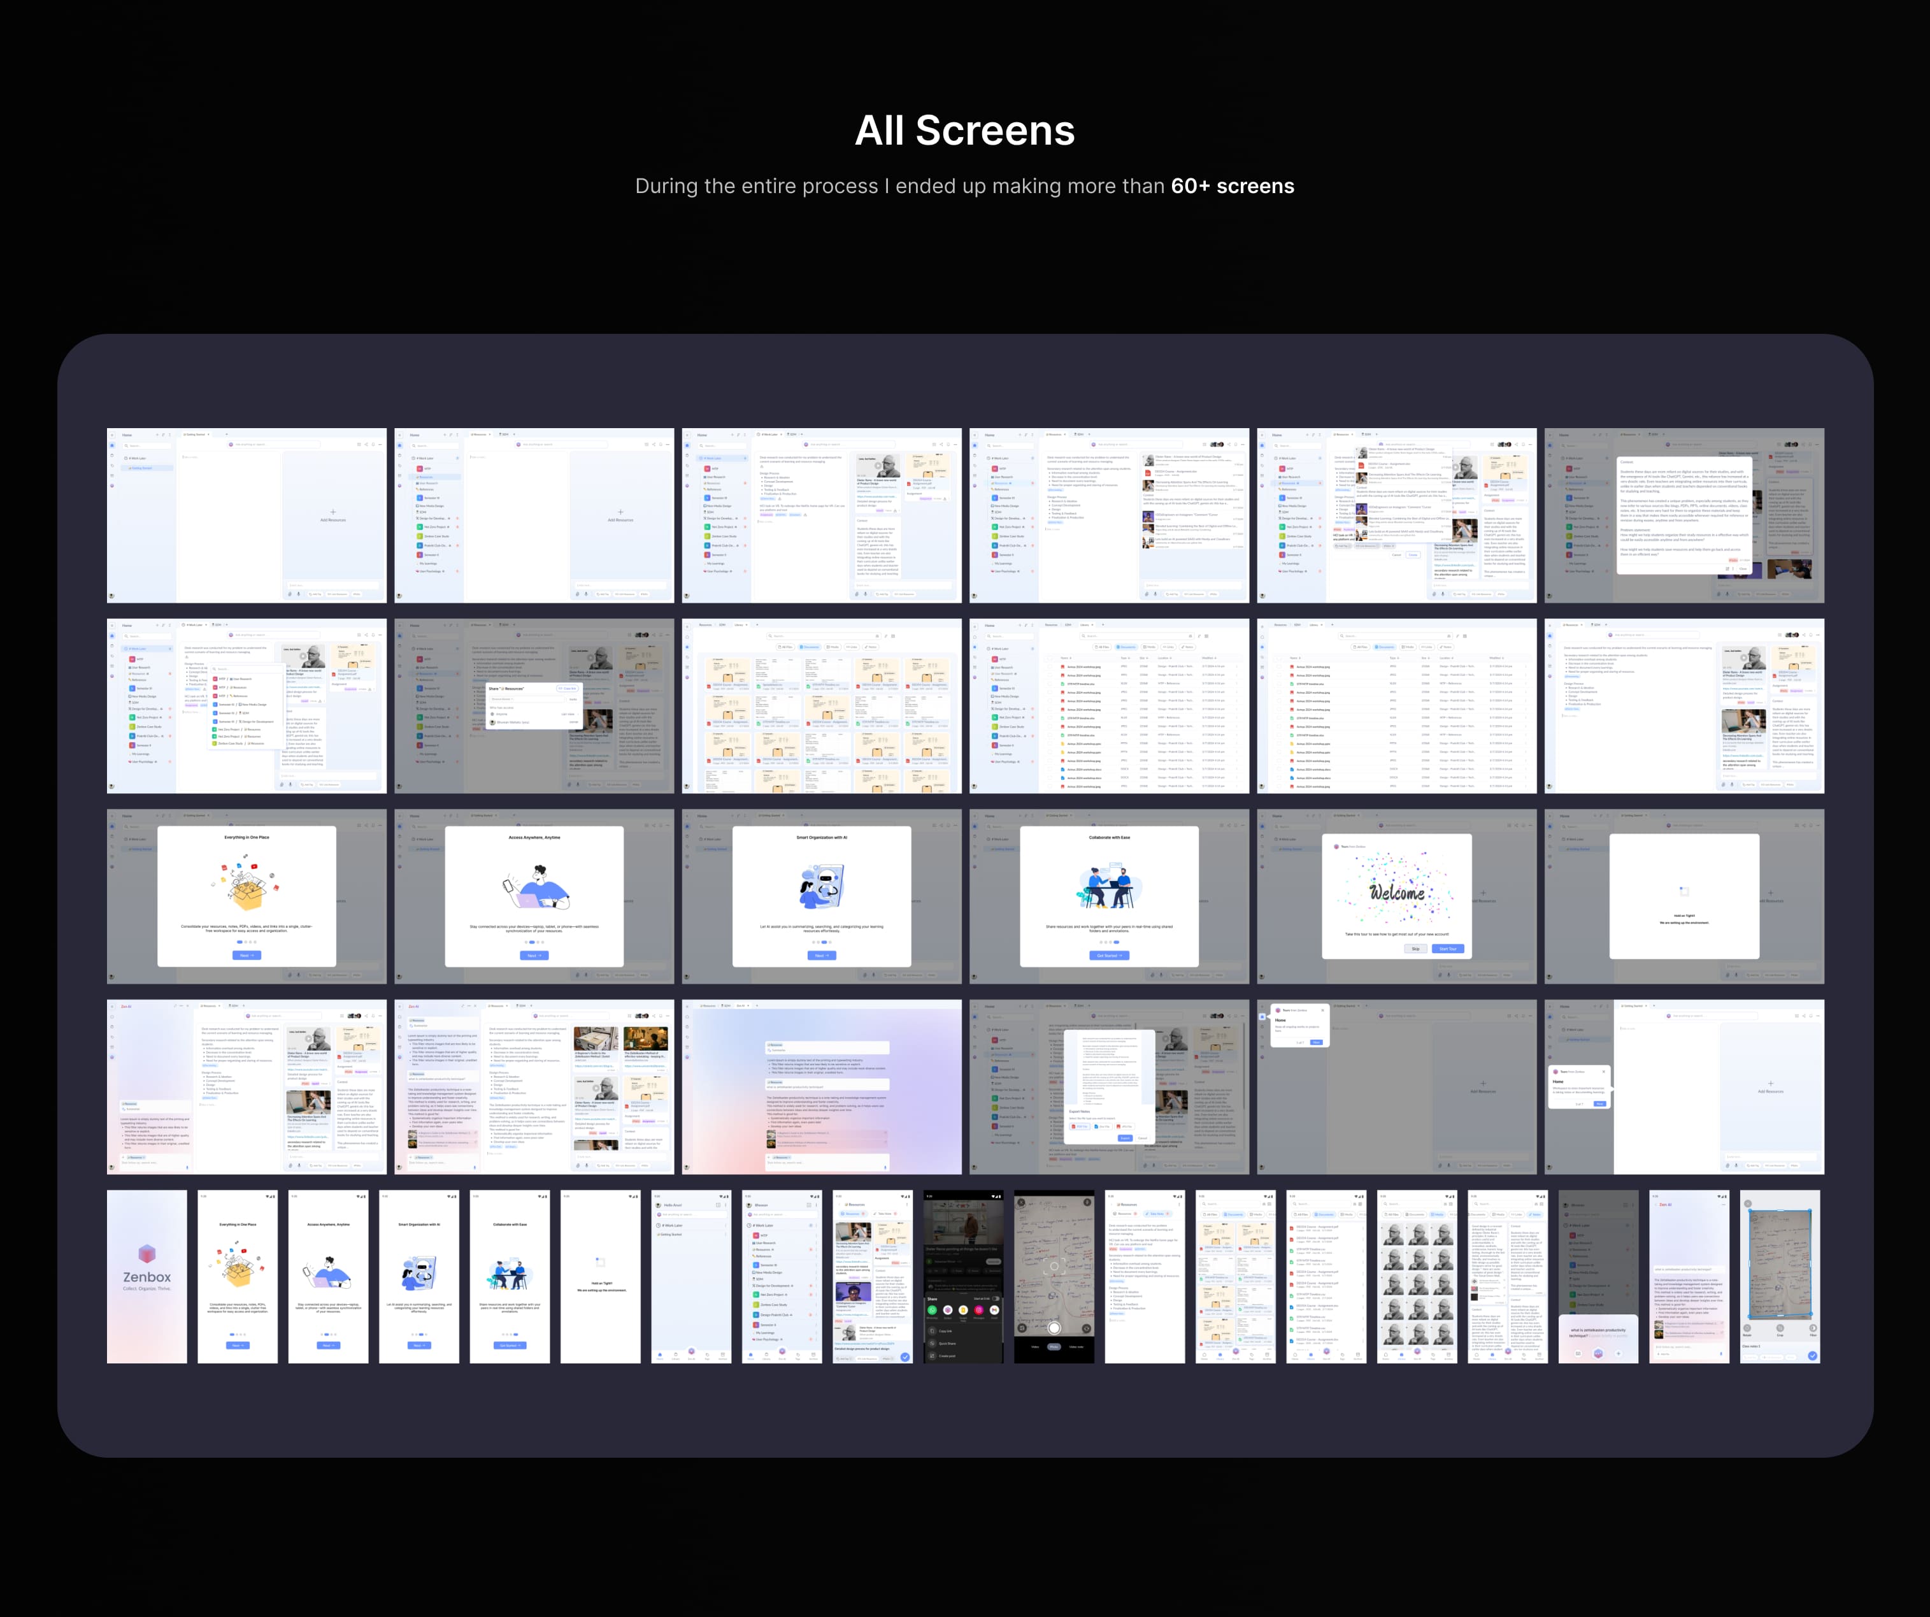
Task: Open three-dot menu on mobile Zen AI chat
Action: click(x=1723, y=1205)
